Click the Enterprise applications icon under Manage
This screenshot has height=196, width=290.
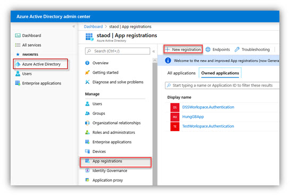click(87, 142)
